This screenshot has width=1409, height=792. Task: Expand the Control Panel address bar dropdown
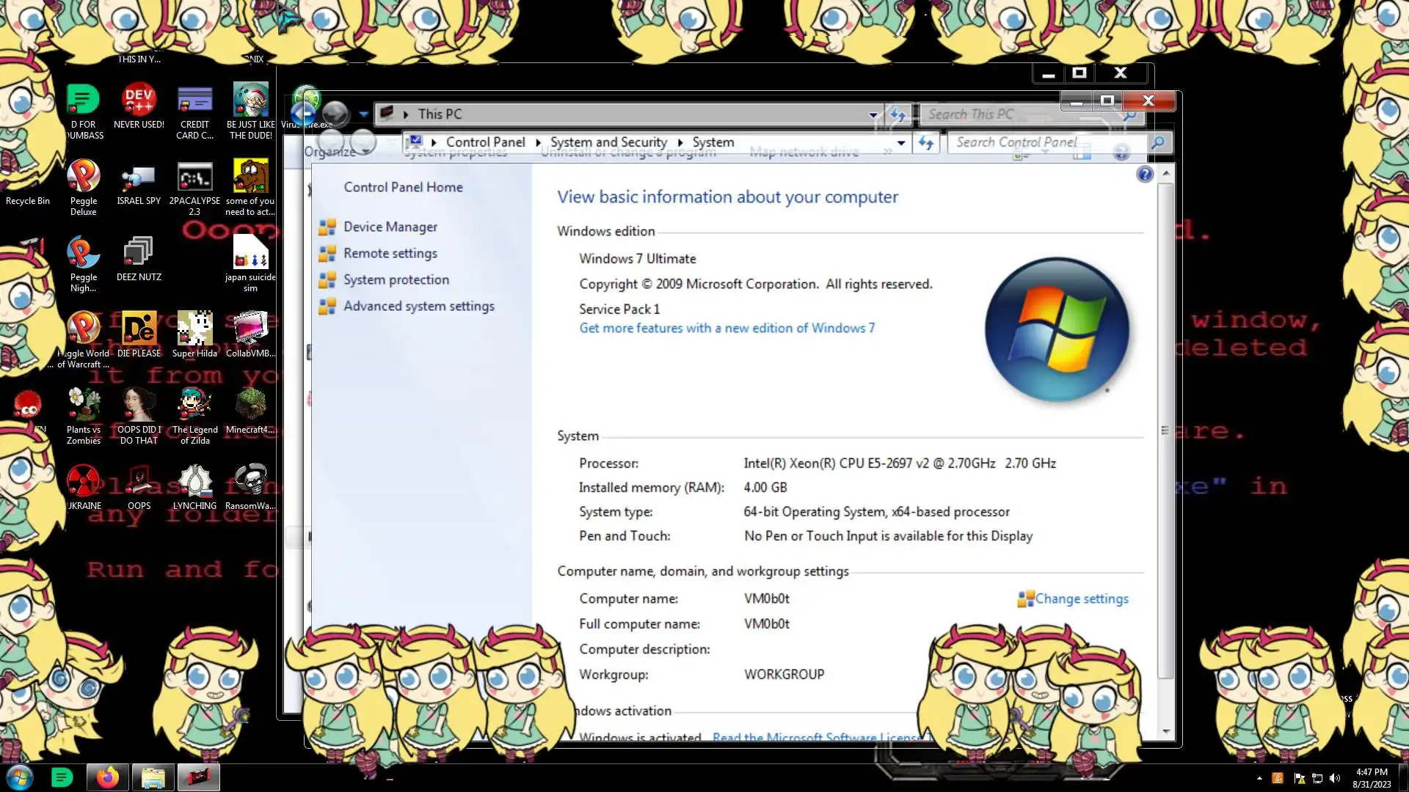901,143
